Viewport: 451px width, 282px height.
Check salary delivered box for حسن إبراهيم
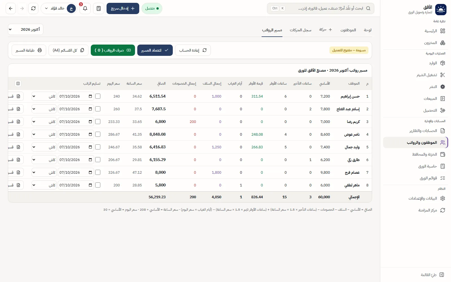(98, 96)
